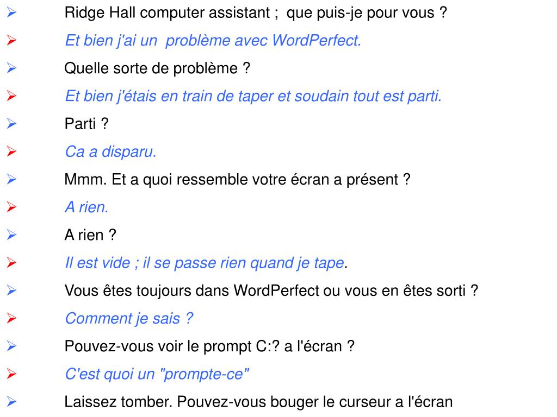Click the text "Quelle sorte de problème ?"
Viewport: 557px width, 417px height.
click(157, 68)
